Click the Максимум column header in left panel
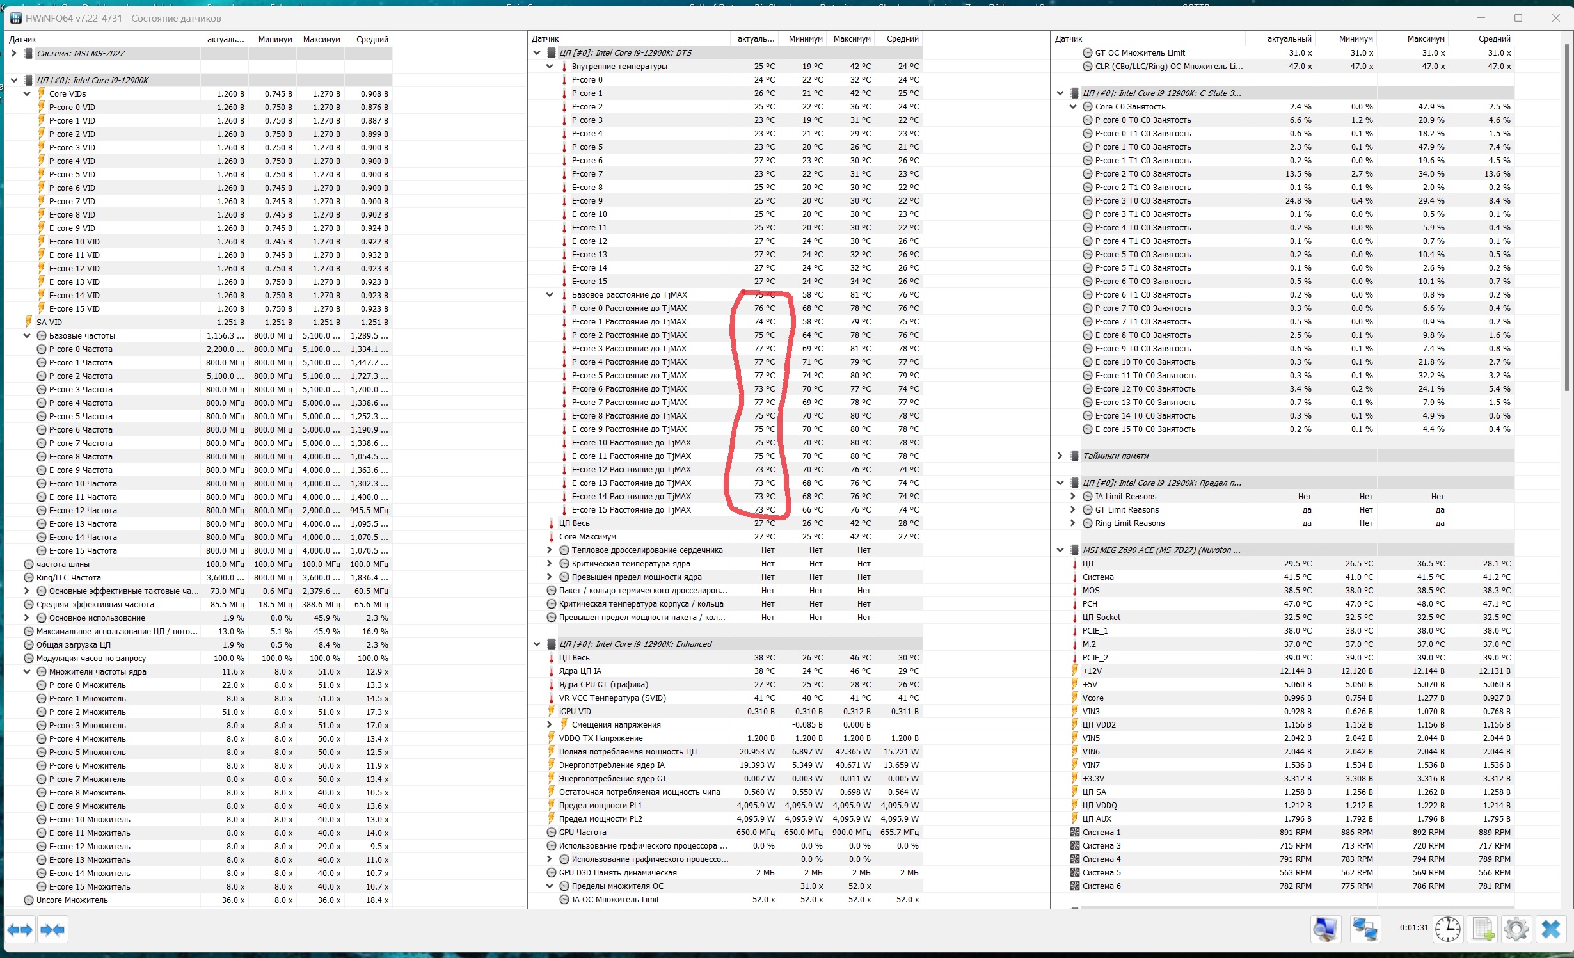The height and width of the screenshot is (958, 1574). click(x=321, y=39)
